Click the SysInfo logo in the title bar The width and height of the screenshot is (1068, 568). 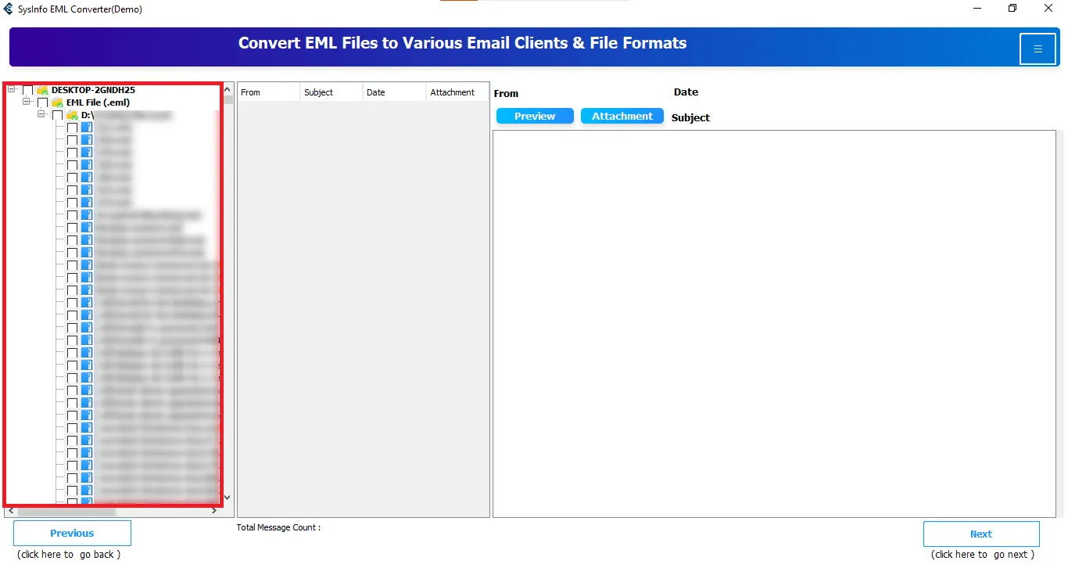pyautogui.click(x=9, y=9)
